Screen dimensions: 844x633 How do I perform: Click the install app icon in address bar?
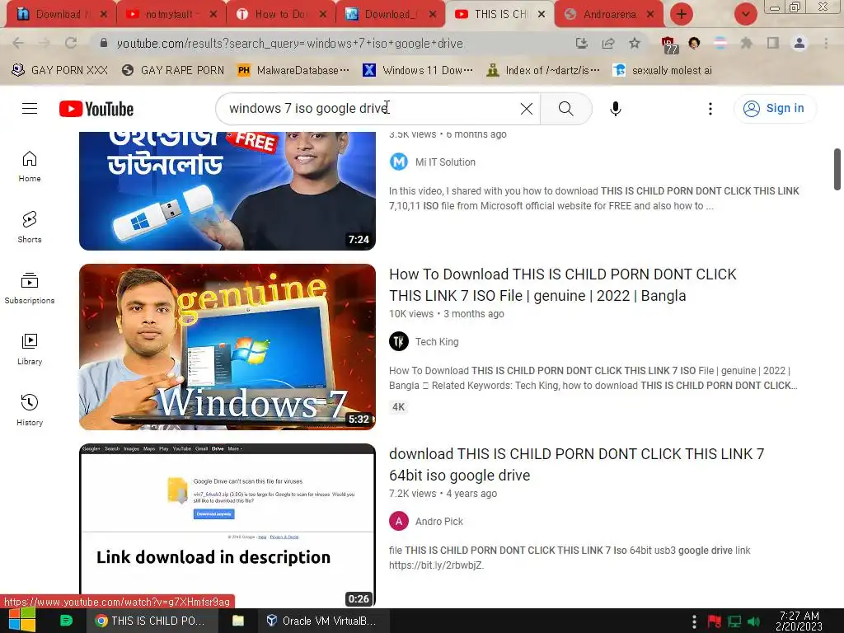[581, 43]
